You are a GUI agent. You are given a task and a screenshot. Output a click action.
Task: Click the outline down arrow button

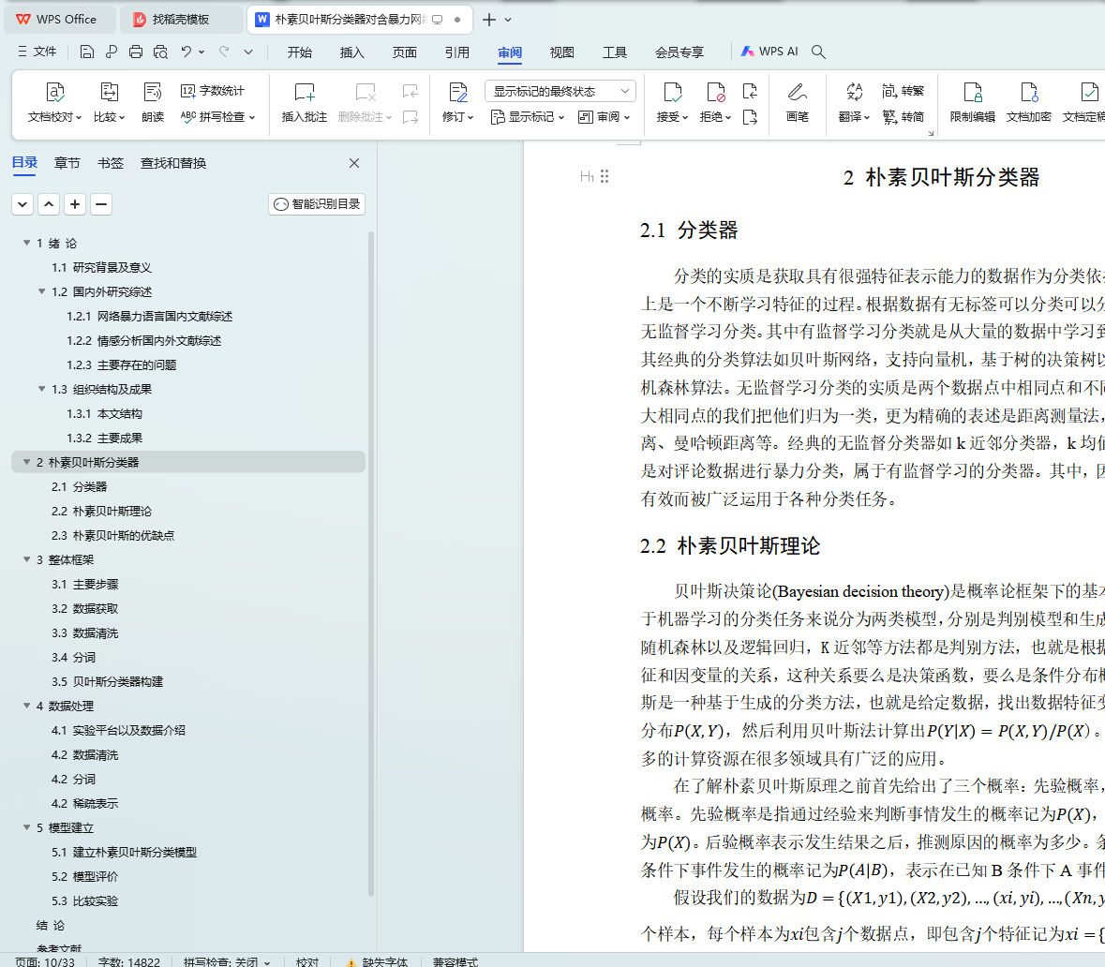[x=22, y=204]
